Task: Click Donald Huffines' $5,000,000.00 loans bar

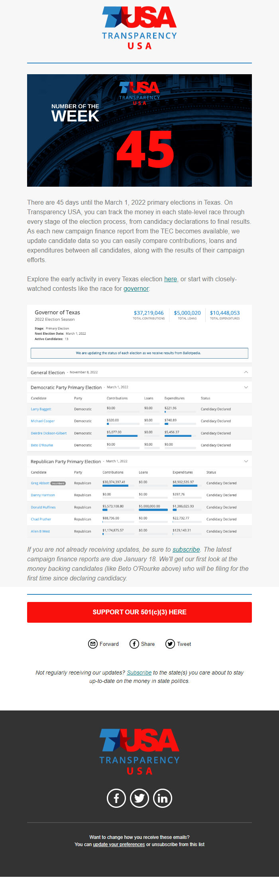Action: pyautogui.click(x=153, y=510)
